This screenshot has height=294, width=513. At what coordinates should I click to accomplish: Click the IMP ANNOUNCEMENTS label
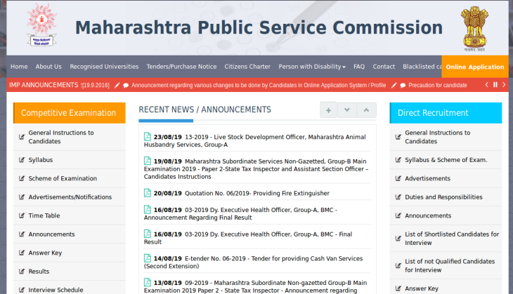(44, 85)
